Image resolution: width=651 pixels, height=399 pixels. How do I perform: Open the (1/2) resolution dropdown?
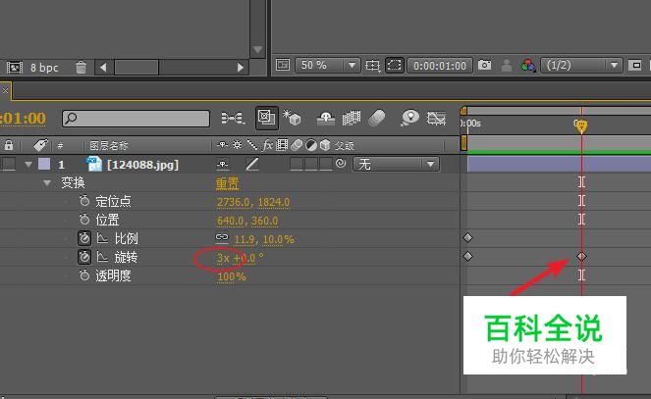coord(581,65)
